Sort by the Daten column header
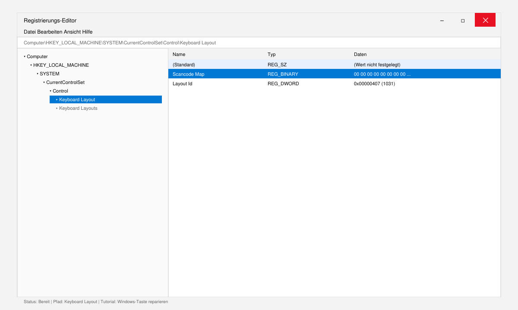Viewport: 518px width, 310px height. pos(360,54)
